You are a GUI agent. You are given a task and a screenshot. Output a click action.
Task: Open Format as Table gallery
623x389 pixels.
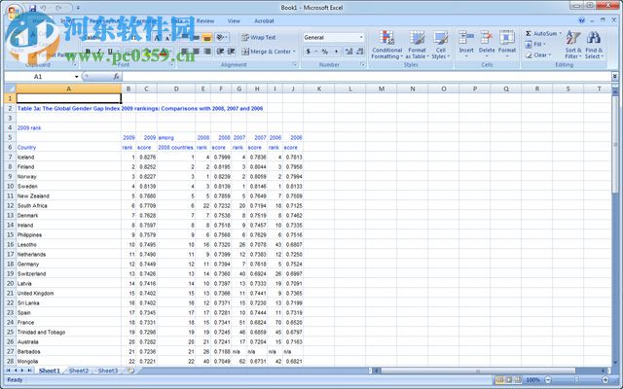(417, 45)
